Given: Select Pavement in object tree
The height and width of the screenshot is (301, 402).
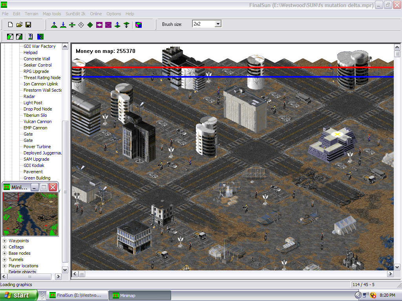Looking at the screenshot, I should tap(33, 172).
